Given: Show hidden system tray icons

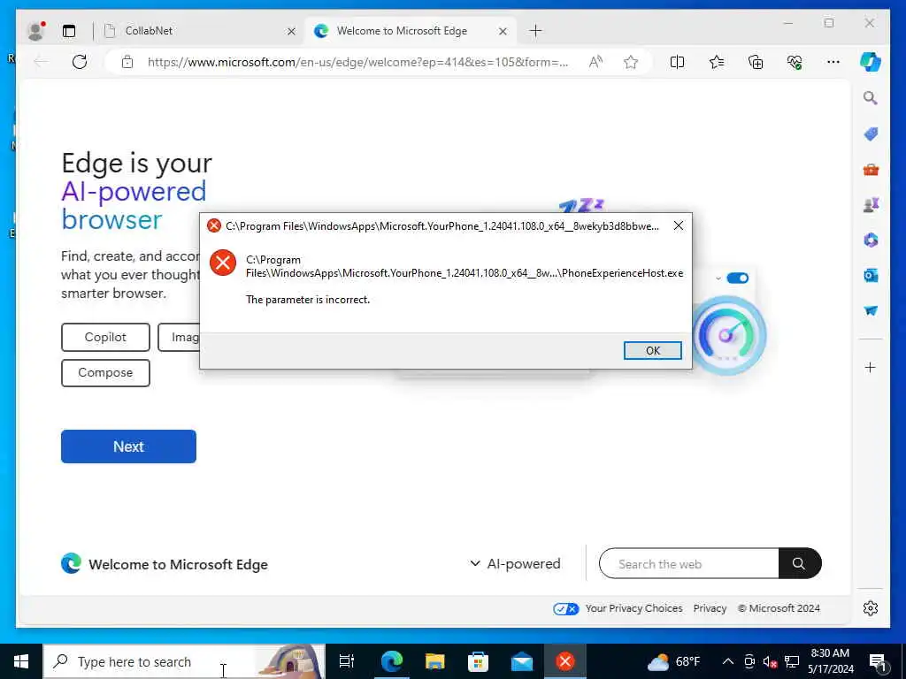Looking at the screenshot, I should click(x=728, y=661).
